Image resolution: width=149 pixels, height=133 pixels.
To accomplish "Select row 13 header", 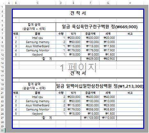I will coord(2,59).
